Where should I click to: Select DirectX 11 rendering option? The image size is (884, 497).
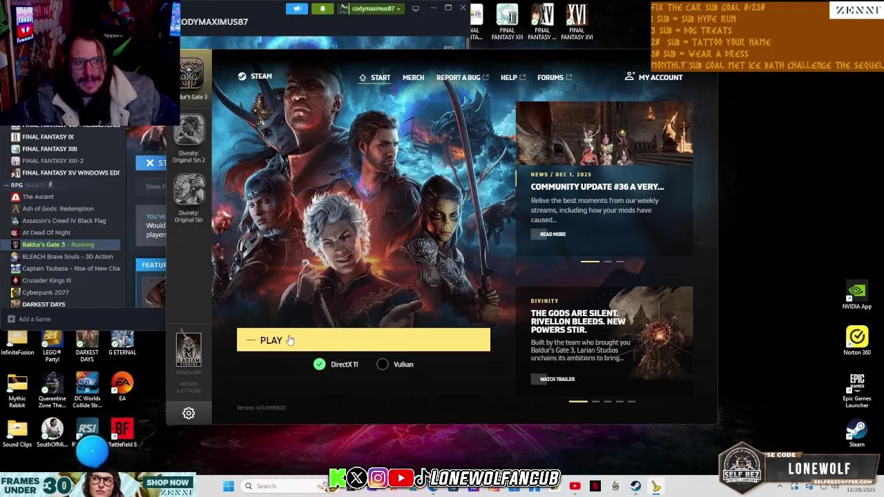pyautogui.click(x=336, y=364)
